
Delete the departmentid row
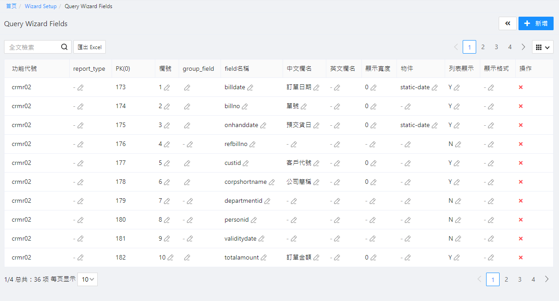pyautogui.click(x=521, y=201)
